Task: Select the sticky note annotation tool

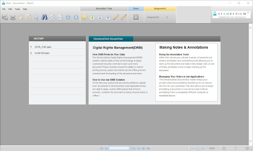Action: [x=84, y=17]
